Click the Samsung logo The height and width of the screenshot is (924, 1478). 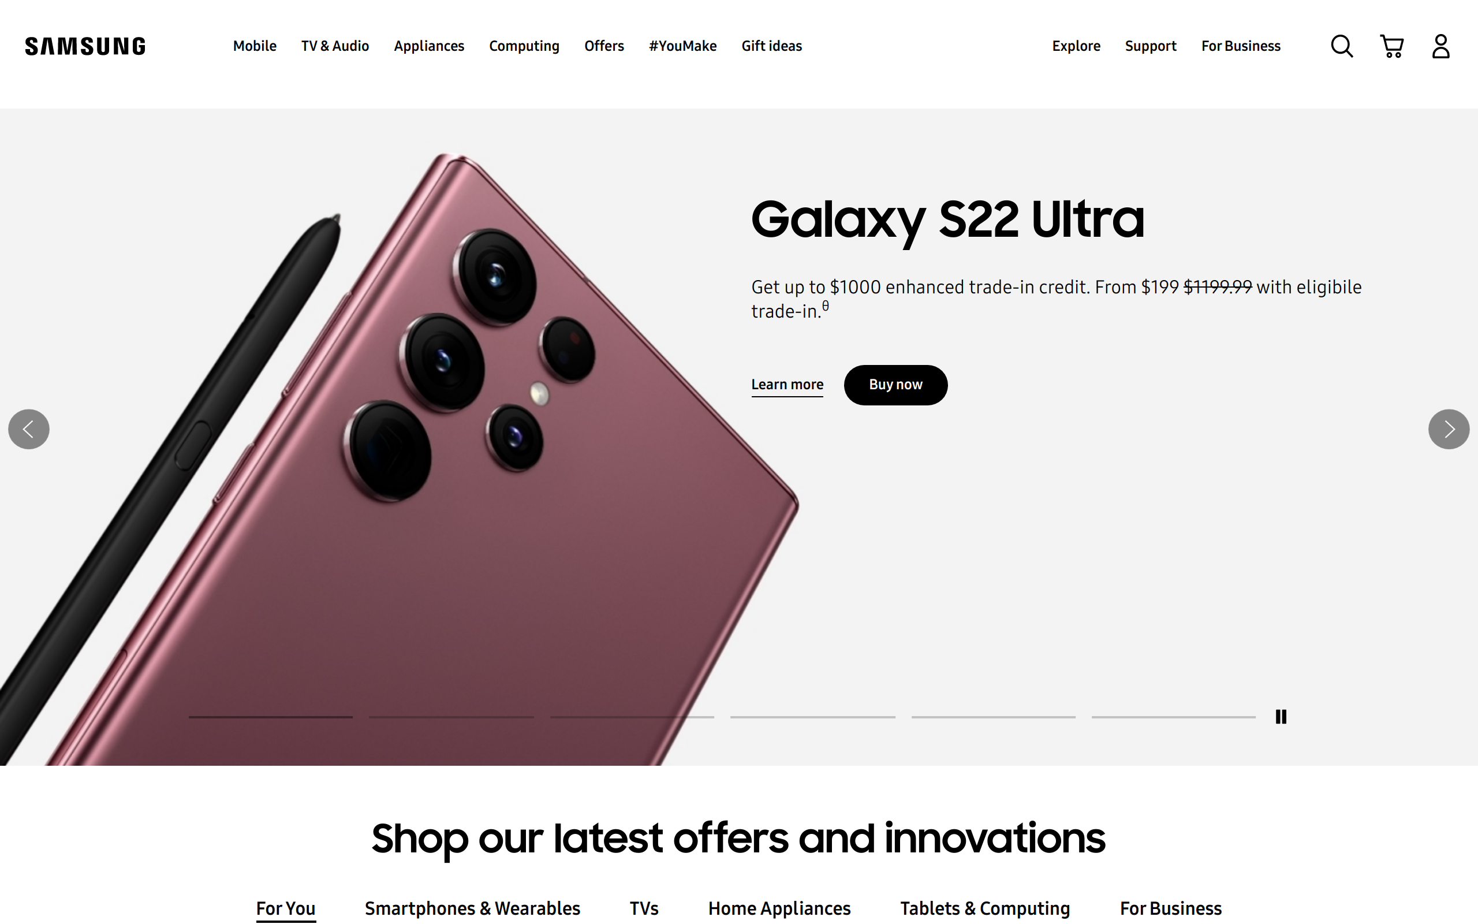coord(85,46)
